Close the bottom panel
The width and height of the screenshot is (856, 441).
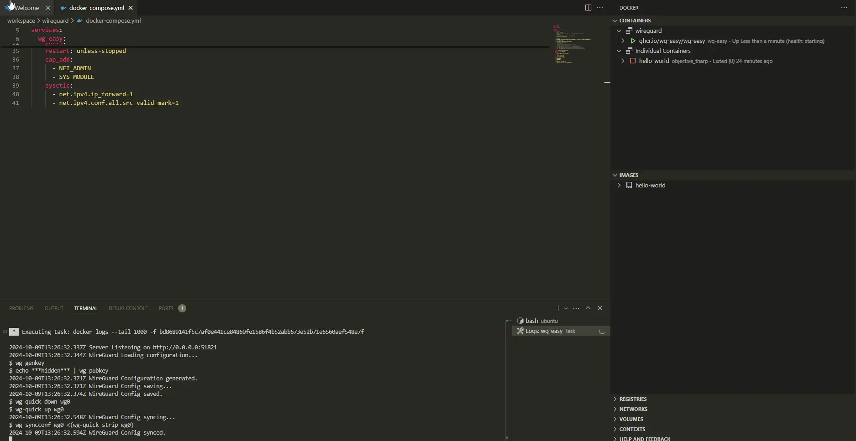point(600,308)
